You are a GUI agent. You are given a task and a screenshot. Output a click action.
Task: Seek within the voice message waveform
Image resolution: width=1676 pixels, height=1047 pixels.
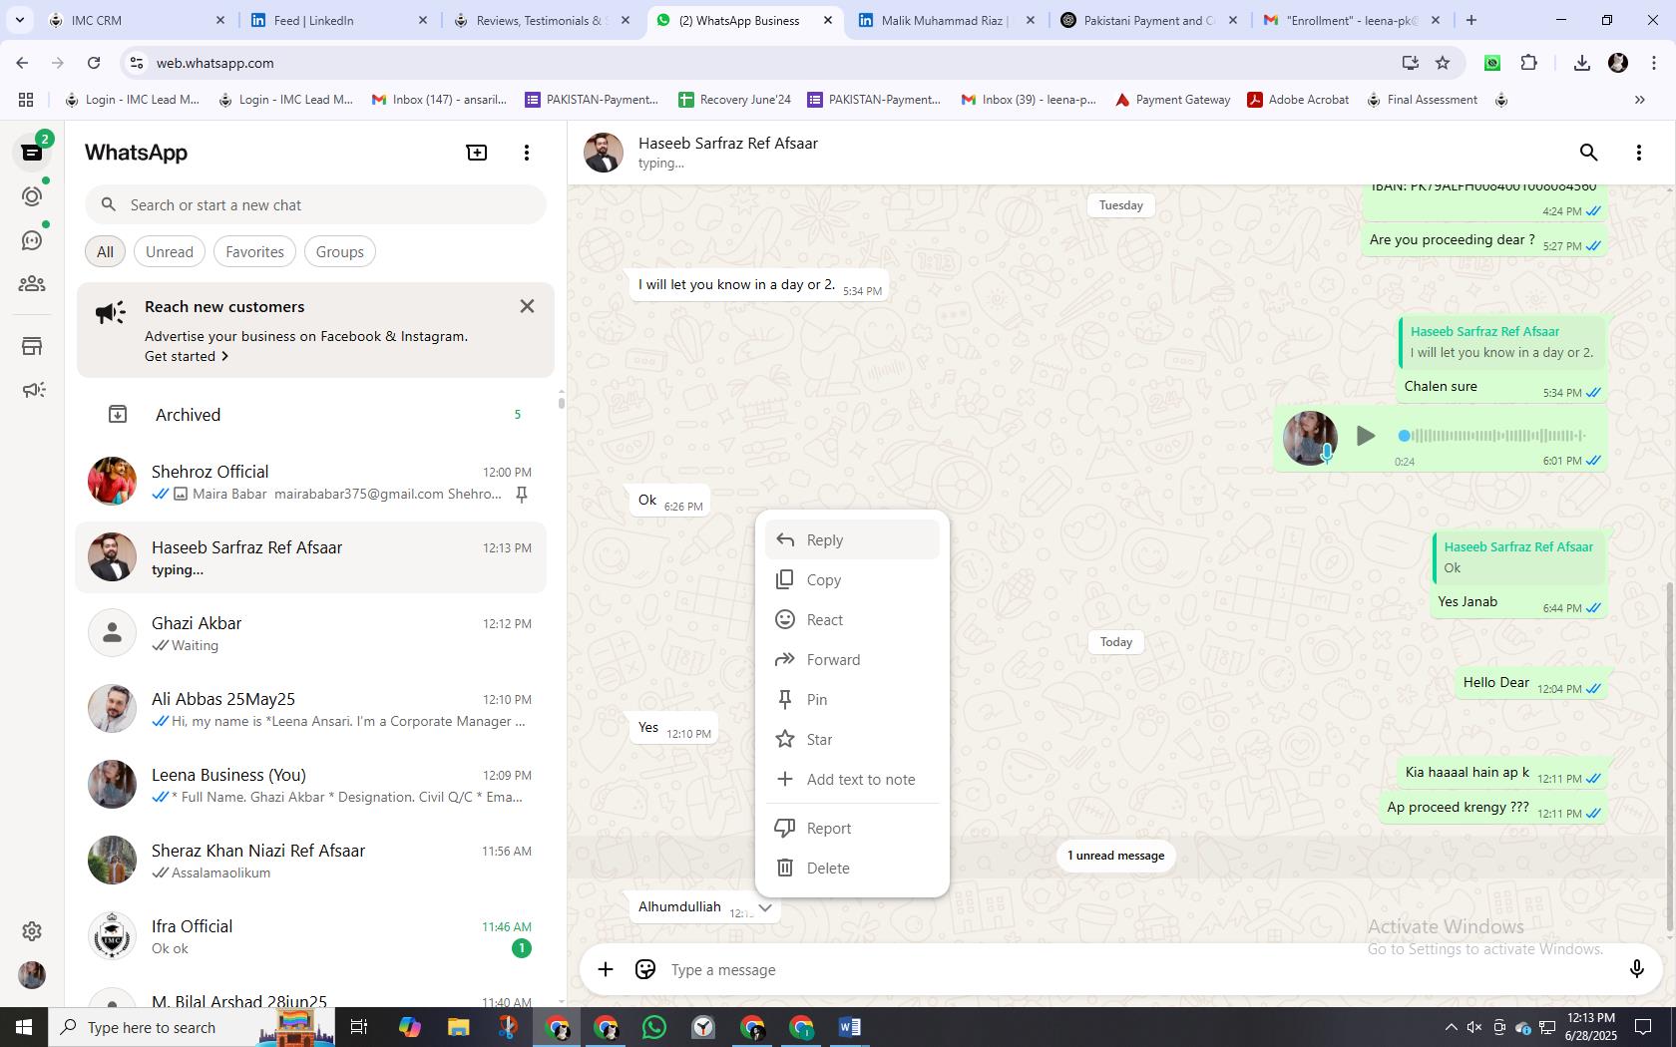(x=1492, y=436)
